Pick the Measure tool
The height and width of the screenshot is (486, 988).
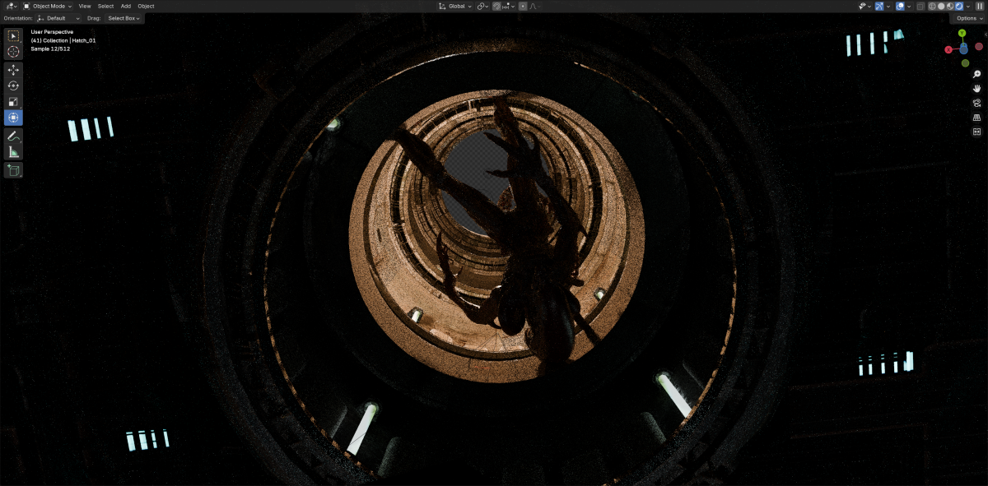tap(14, 152)
